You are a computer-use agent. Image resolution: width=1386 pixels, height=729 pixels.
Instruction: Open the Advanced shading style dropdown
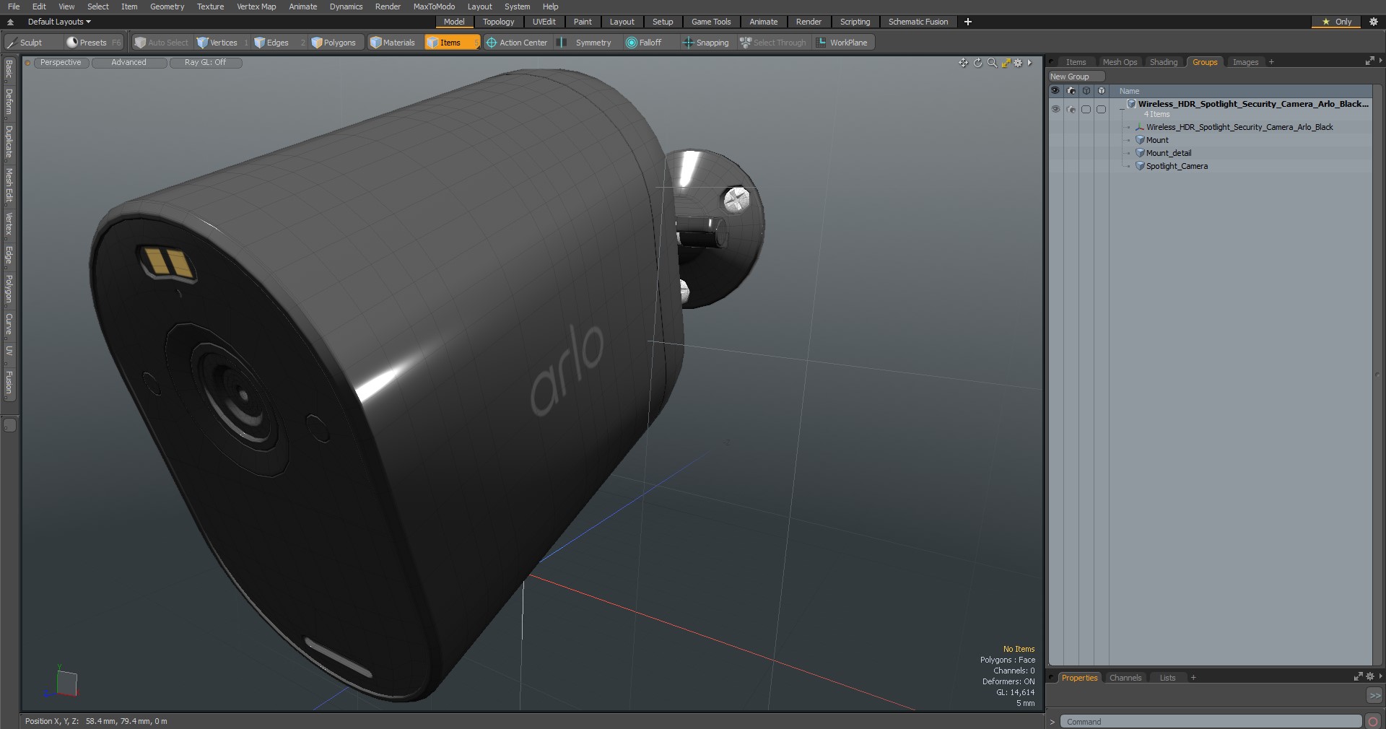(128, 63)
